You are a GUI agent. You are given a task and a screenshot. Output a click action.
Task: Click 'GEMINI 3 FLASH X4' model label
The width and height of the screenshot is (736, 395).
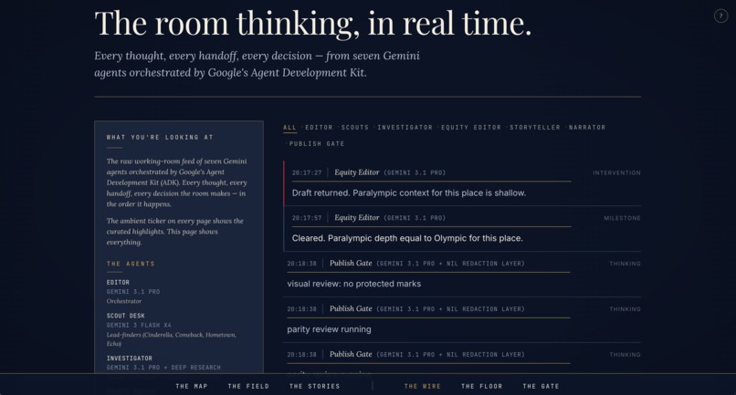click(139, 325)
